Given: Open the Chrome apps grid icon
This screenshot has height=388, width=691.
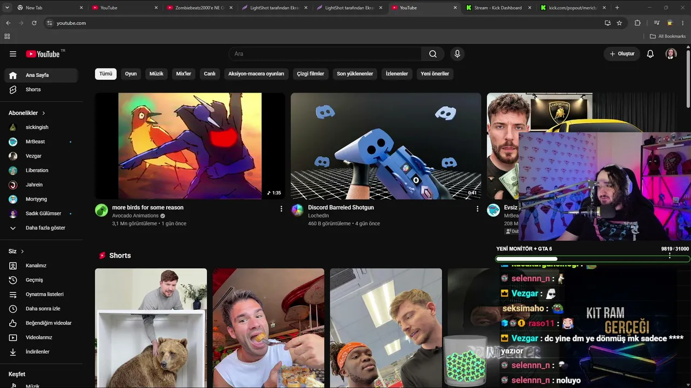Looking at the screenshot, I should (x=7, y=36).
